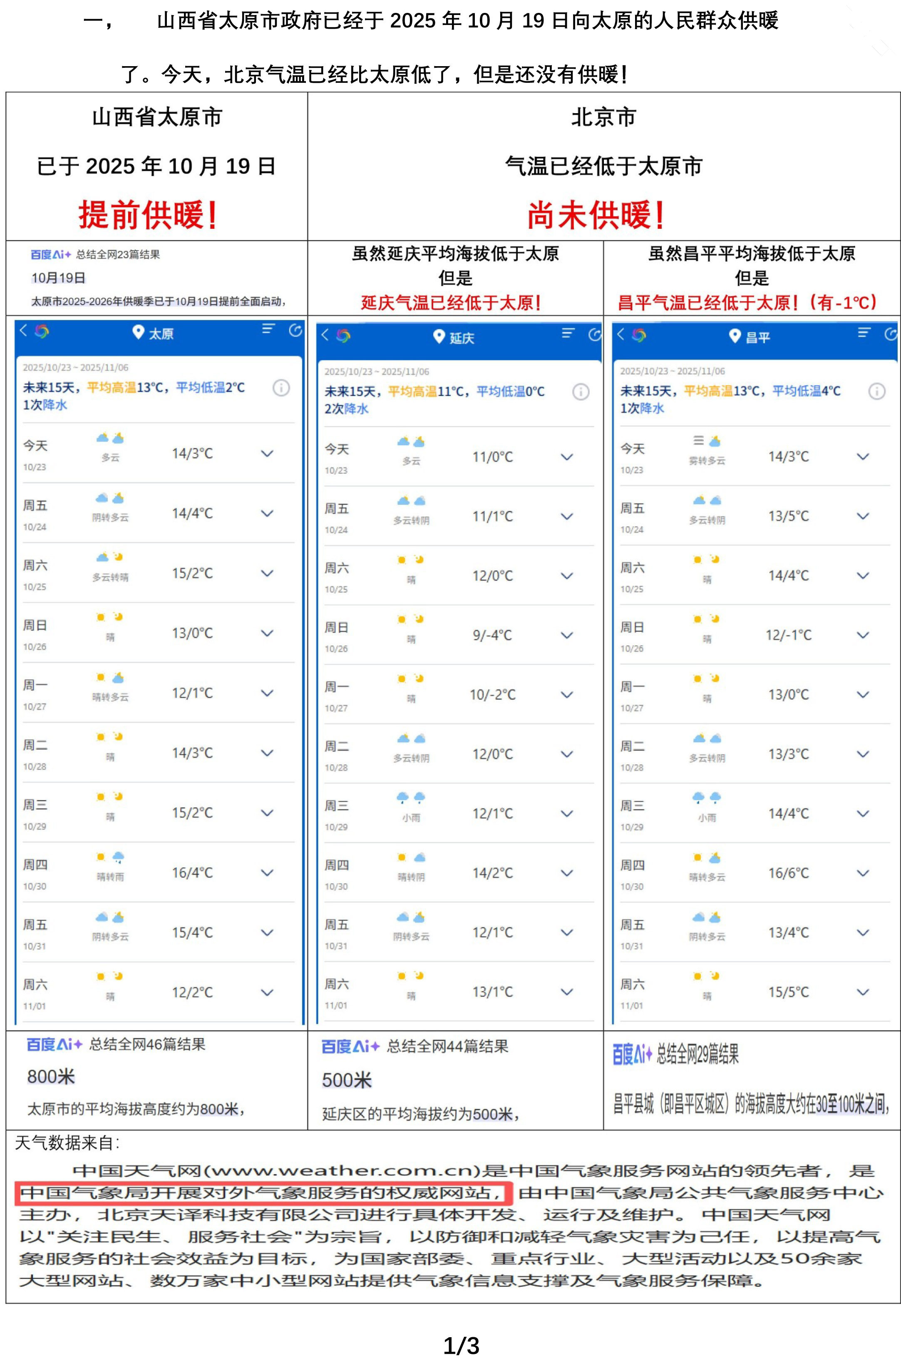Click refresh icon in Yanqing weather header
The width and height of the screenshot is (901, 1363).
click(x=595, y=334)
